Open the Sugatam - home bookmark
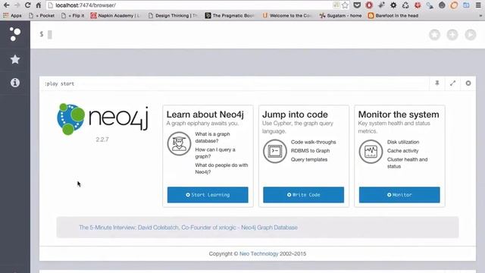Viewport: 485px width, 273px height. click(x=340, y=15)
